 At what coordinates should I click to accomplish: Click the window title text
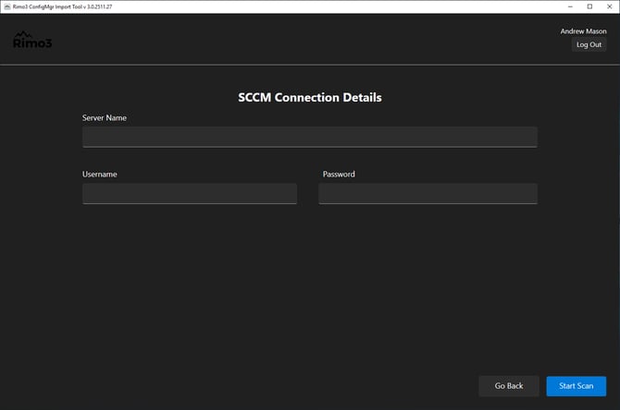pos(63,6)
